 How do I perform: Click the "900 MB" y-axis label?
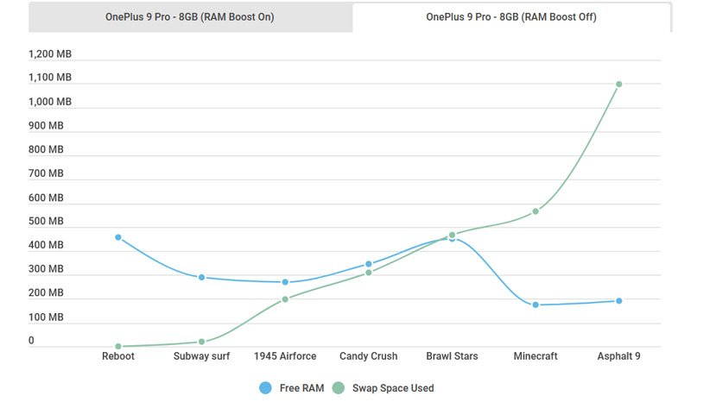(x=46, y=126)
